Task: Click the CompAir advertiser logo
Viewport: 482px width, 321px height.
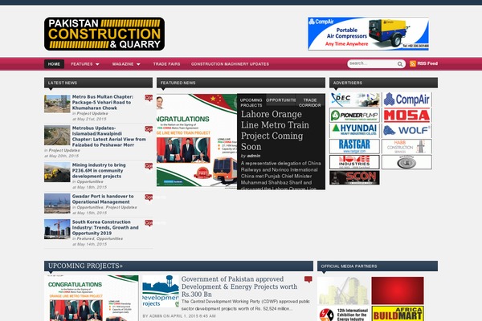Action: pos(406,100)
